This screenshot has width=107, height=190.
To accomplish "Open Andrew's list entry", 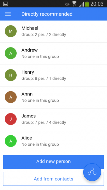I will [53, 53].
